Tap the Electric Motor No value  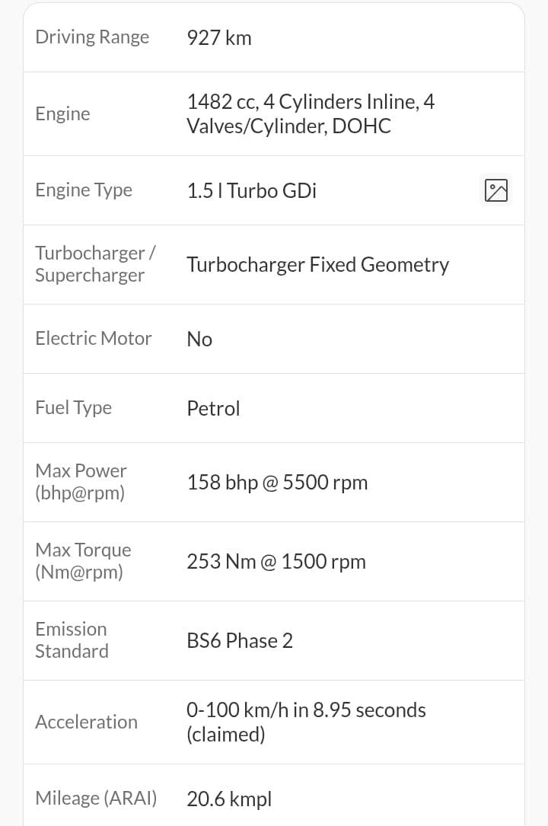click(x=199, y=340)
